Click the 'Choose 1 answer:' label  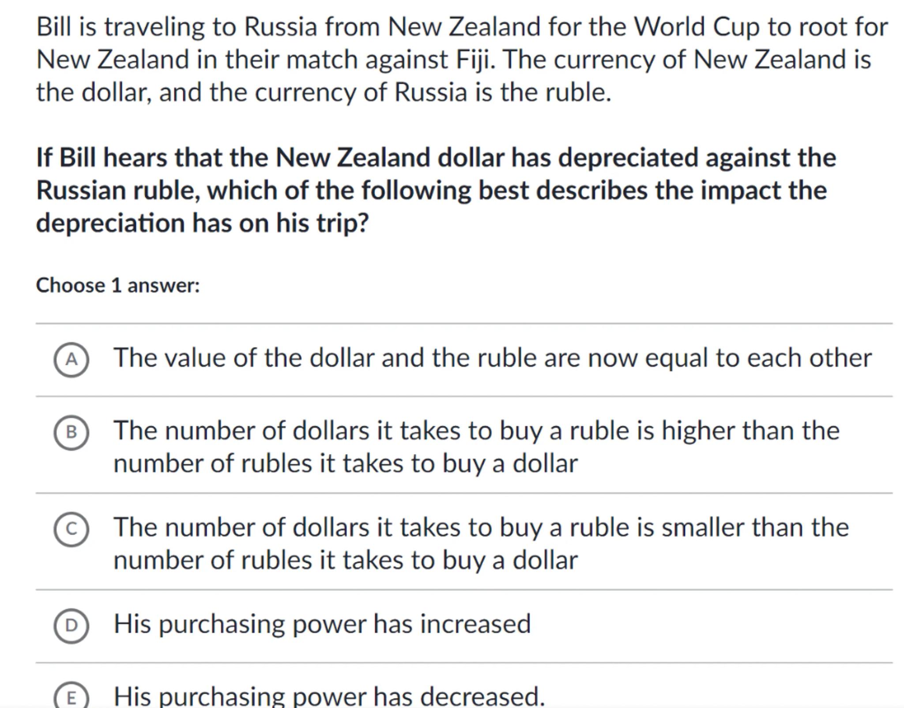(x=118, y=285)
